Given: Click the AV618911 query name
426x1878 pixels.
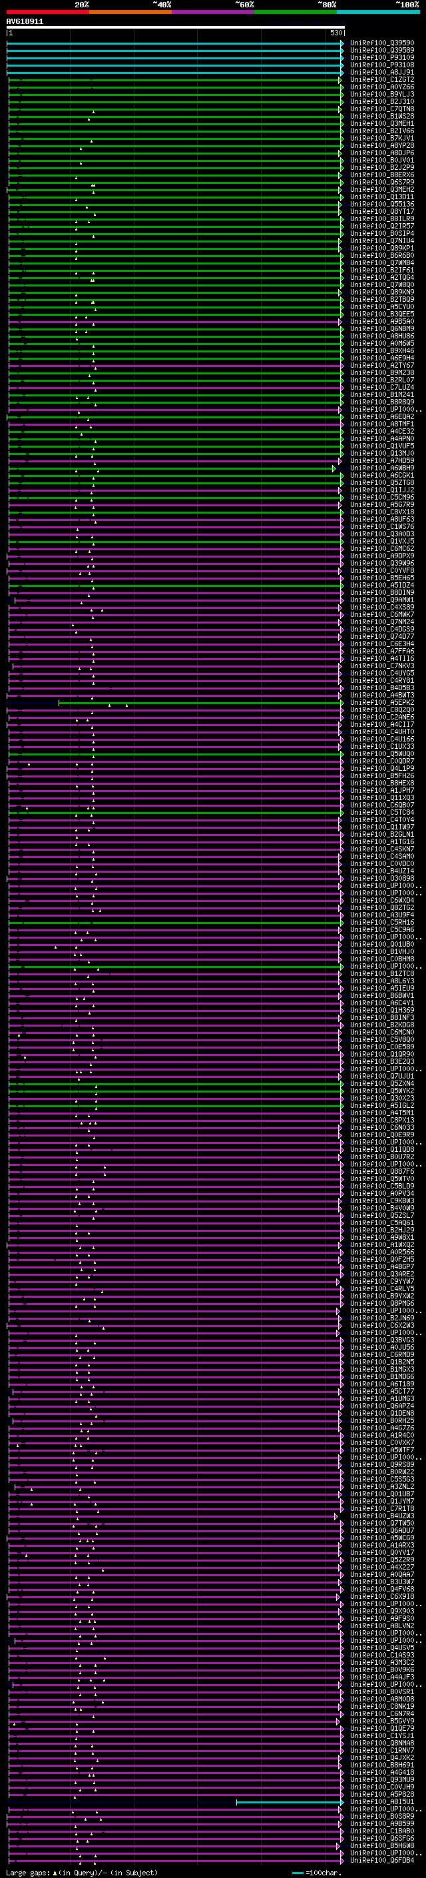Looking at the screenshot, I should [25, 22].
